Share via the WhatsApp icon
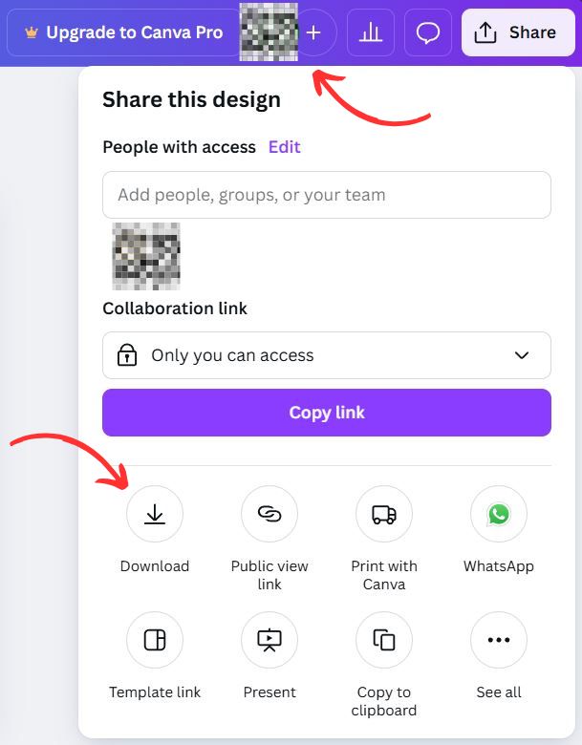 498,514
